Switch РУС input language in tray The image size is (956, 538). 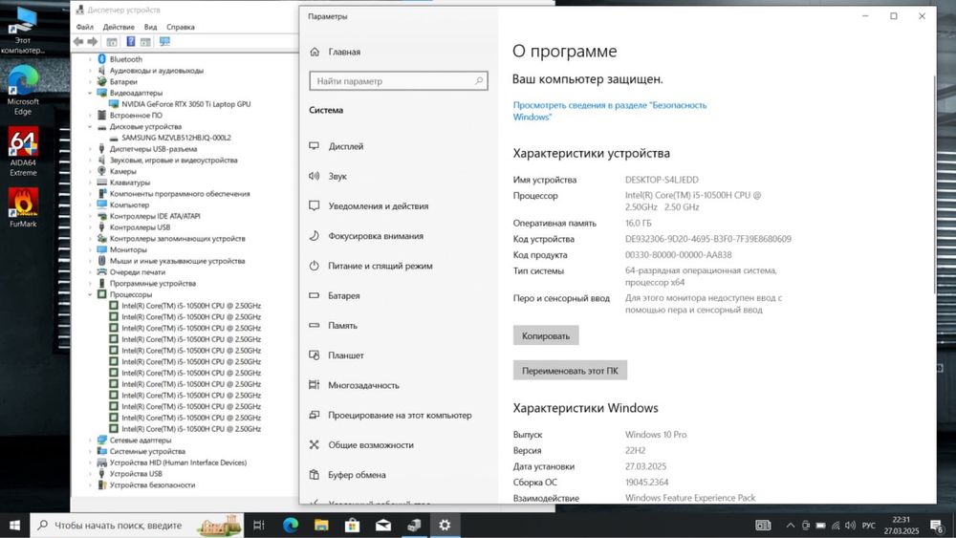pos(869,526)
